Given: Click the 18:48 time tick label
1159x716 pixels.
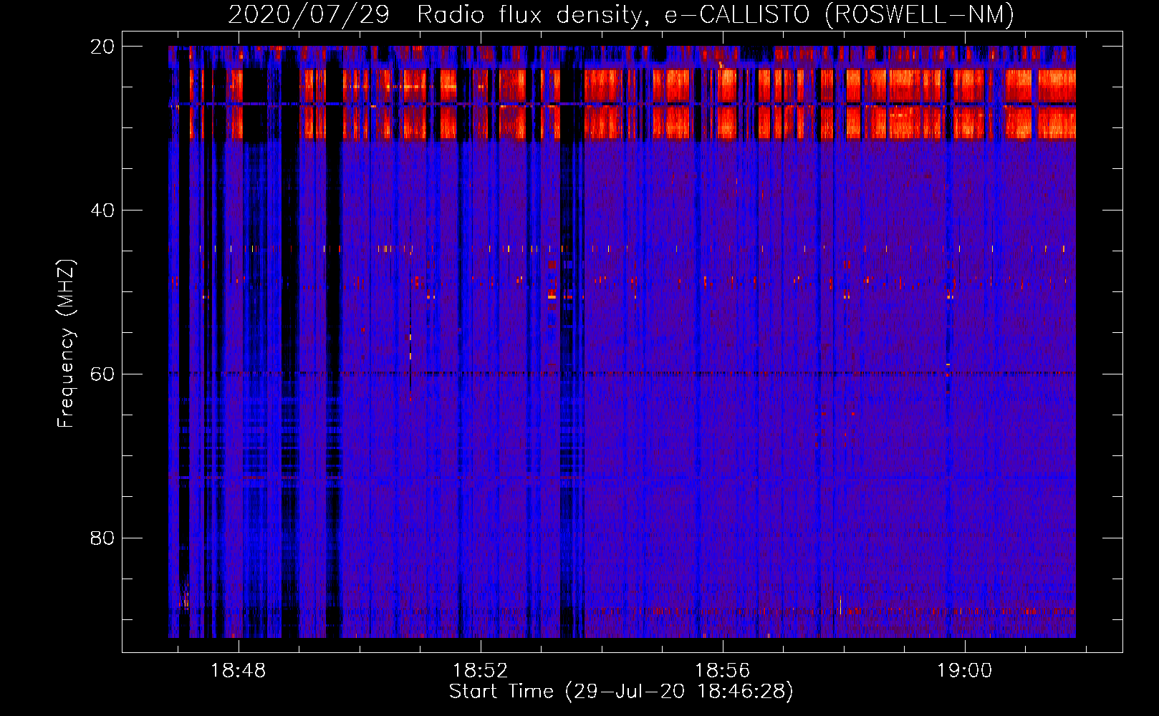Looking at the screenshot, I should [238, 671].
